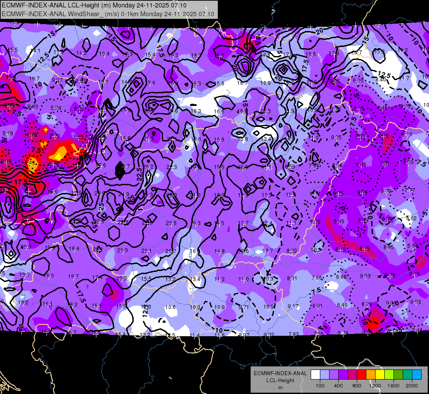
Task: Select the magenta swatch left of 800
Action: (x=352, y=375)
